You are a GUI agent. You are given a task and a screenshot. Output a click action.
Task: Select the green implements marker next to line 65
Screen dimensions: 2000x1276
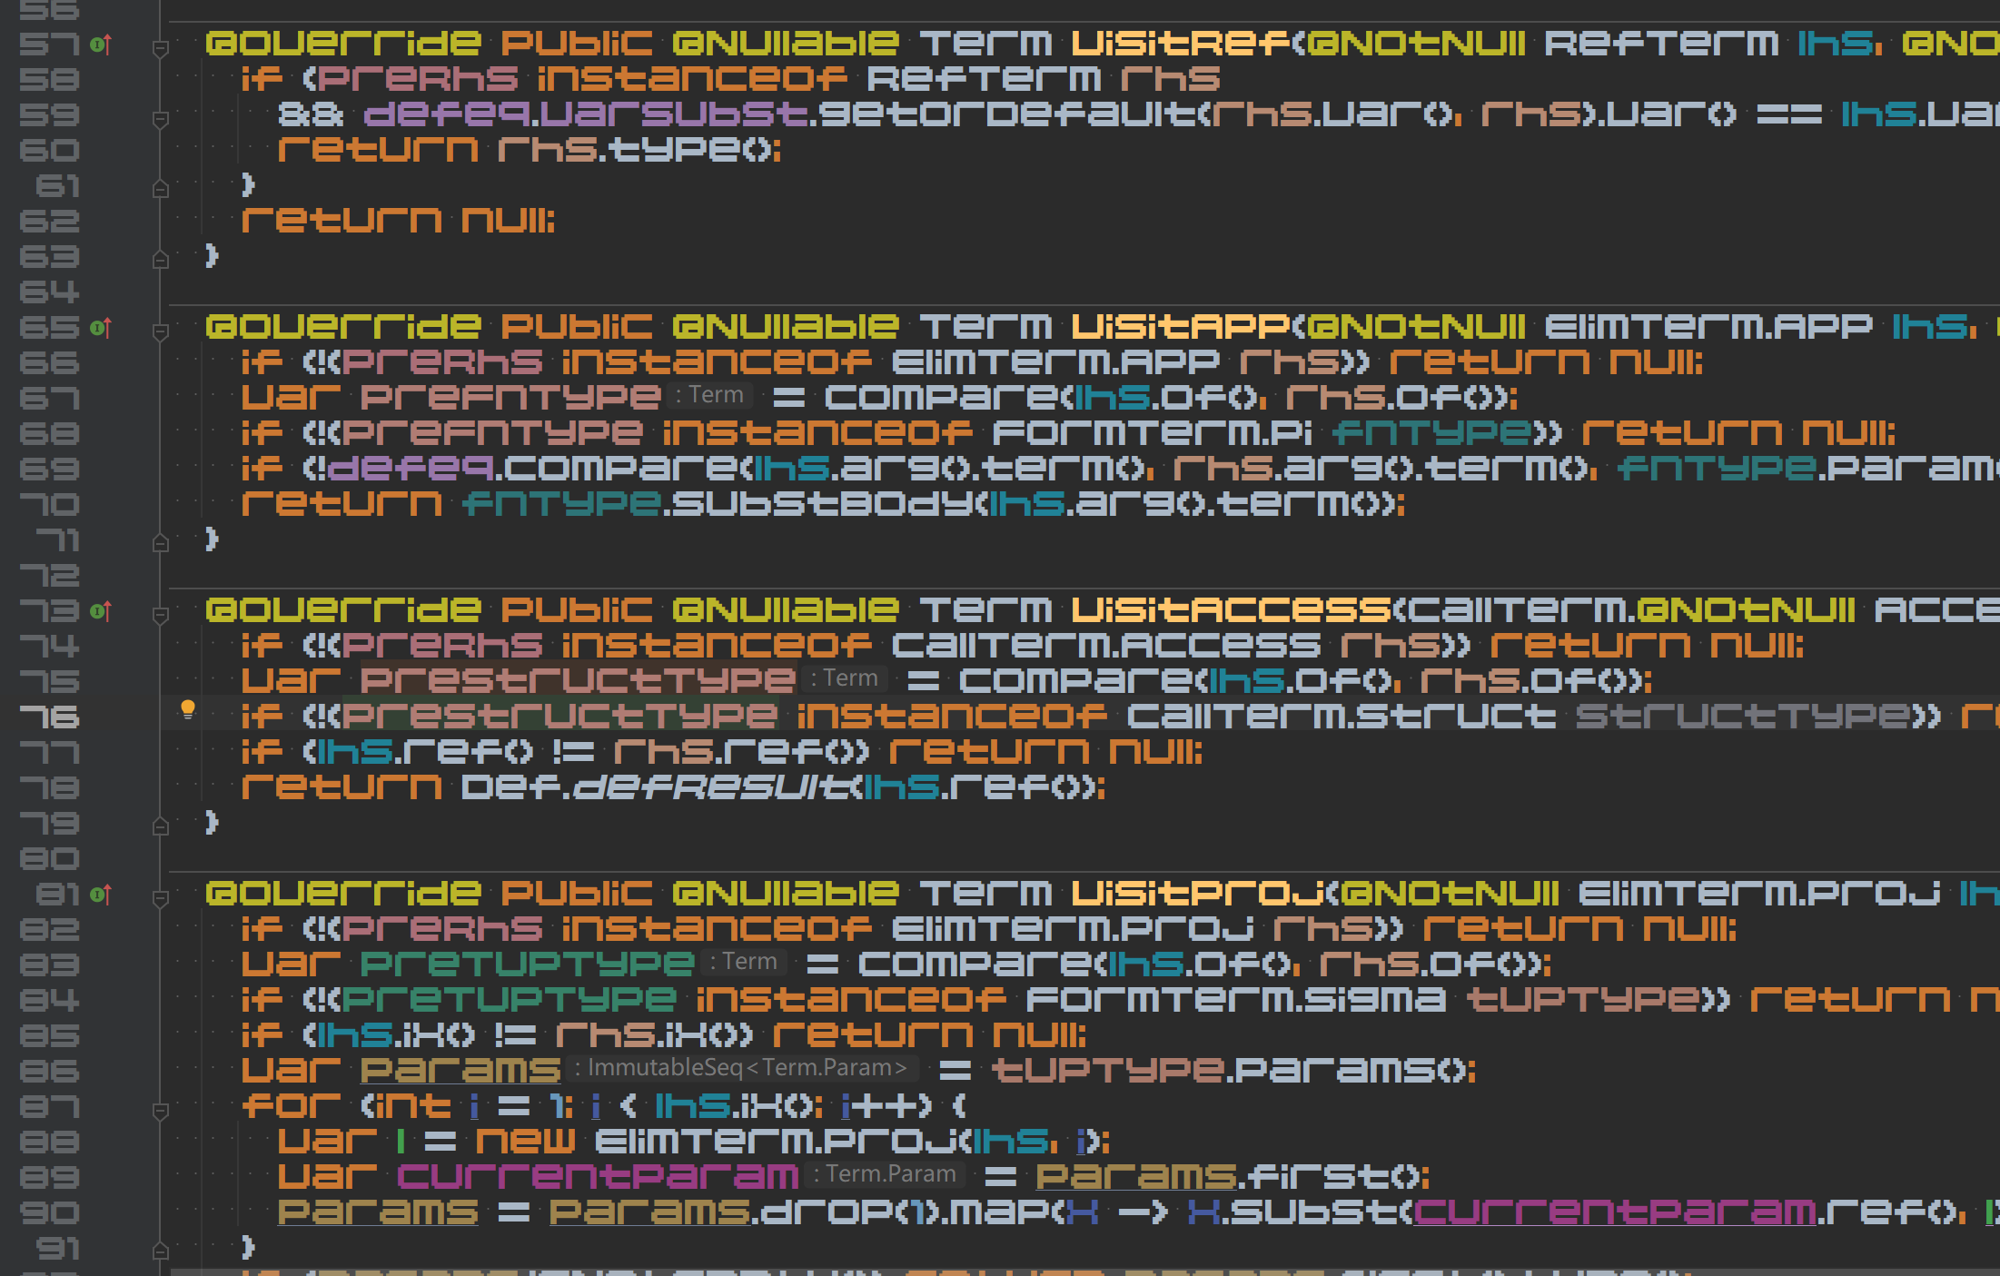click(96, 327)
